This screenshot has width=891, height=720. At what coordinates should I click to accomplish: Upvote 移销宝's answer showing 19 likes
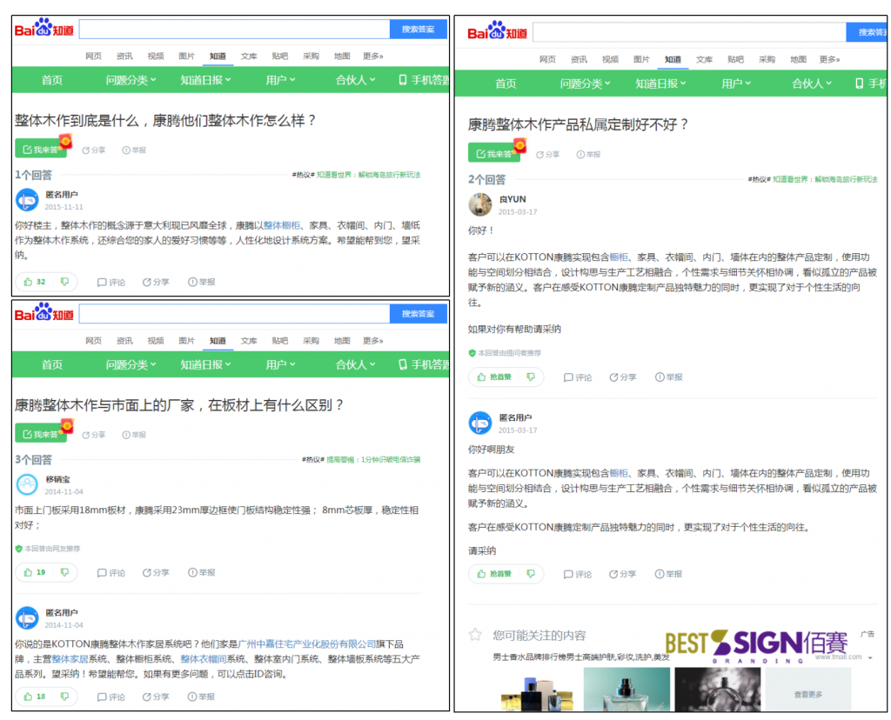(x=34, y=572)
